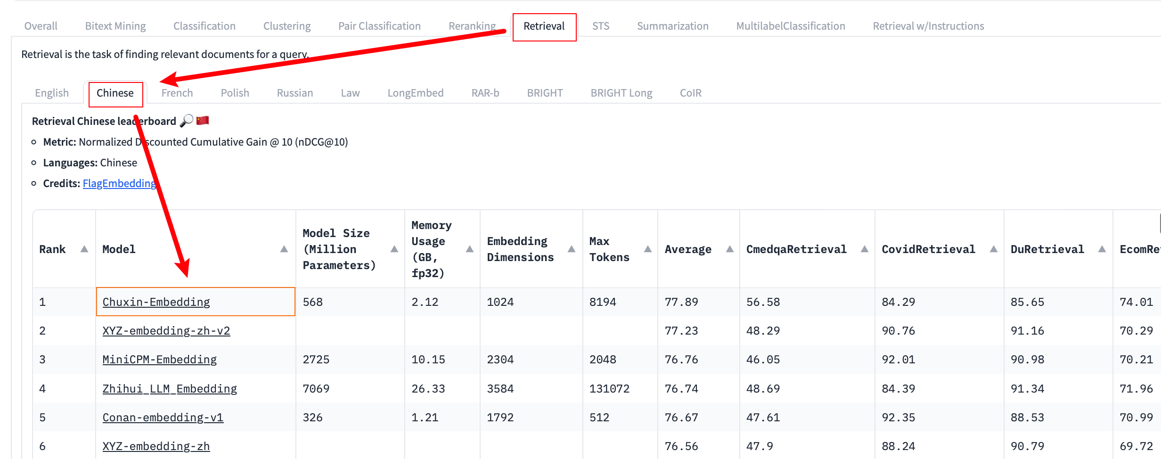The height and width of the screenshot is (459, 1161).
Task: Sort by Model name arrow icon
Action: pyautogui.click(x=284, y=249)
